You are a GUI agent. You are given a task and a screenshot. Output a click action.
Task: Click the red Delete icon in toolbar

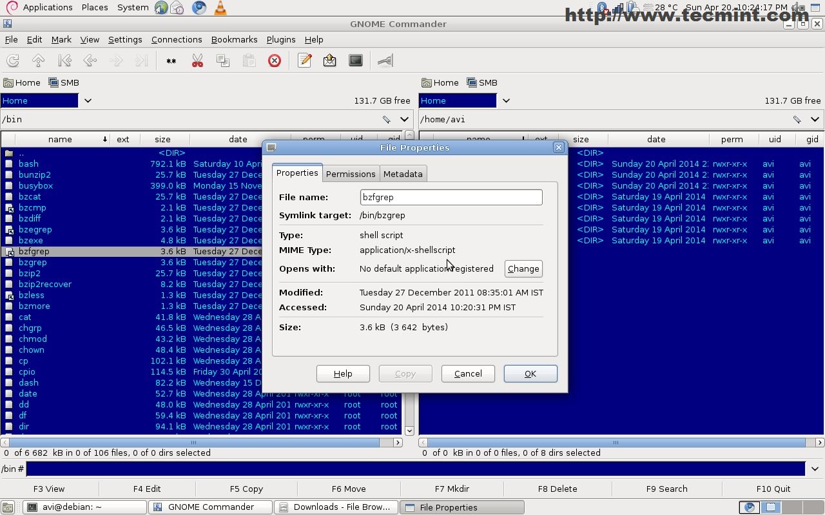coord(275,61)
